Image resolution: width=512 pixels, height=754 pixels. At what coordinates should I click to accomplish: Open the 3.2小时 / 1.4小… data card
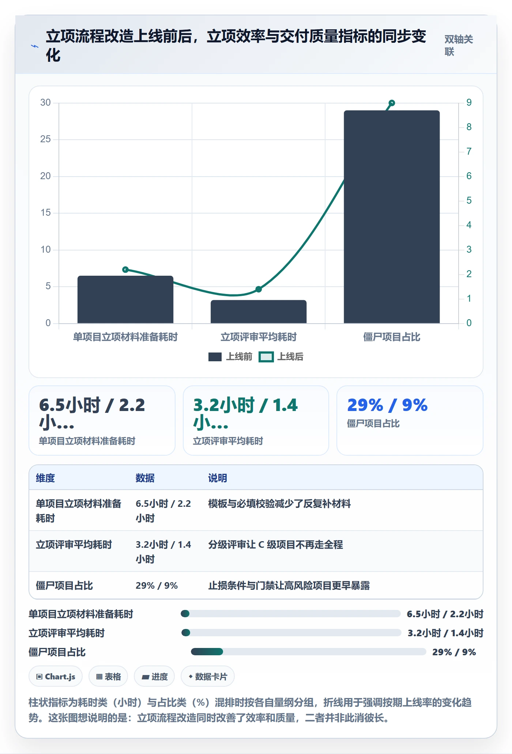[256, 421]
